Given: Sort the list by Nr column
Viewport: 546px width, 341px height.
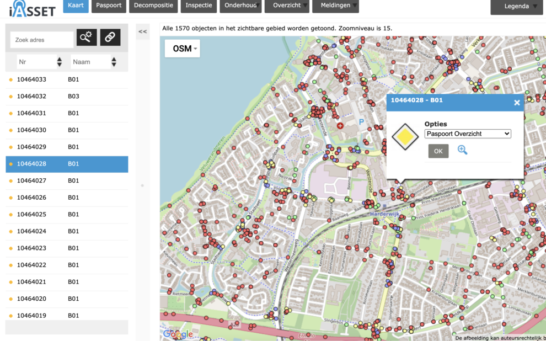Looking at the screenshot, I should [59, 62].
